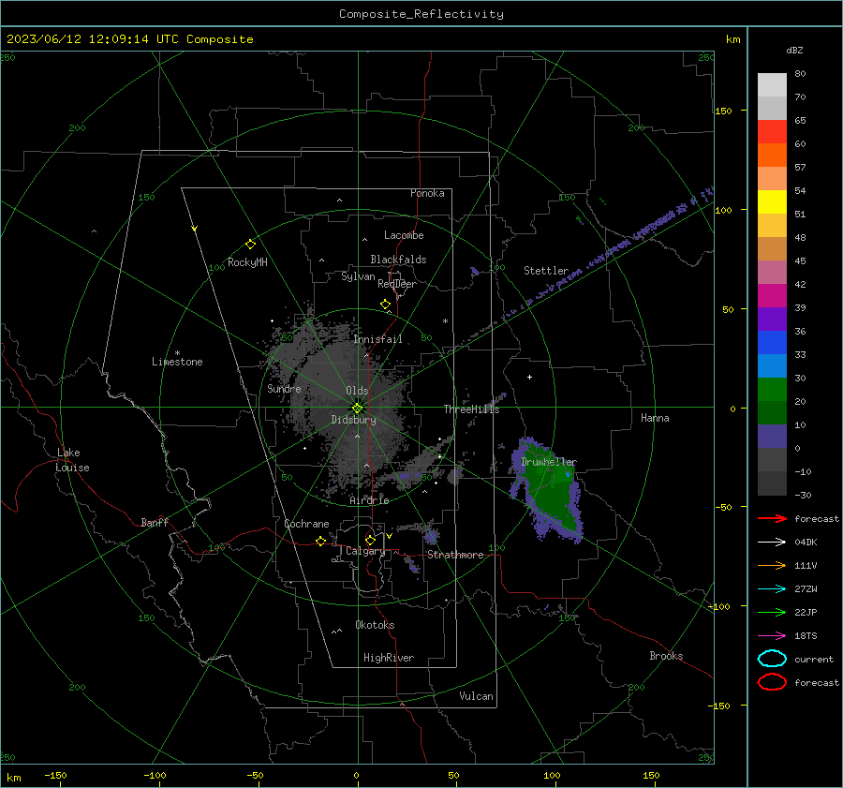Select the green 30 dBZ color swatch
The image size is (843, 788).
pyautogui.click(x=772, y=389)
